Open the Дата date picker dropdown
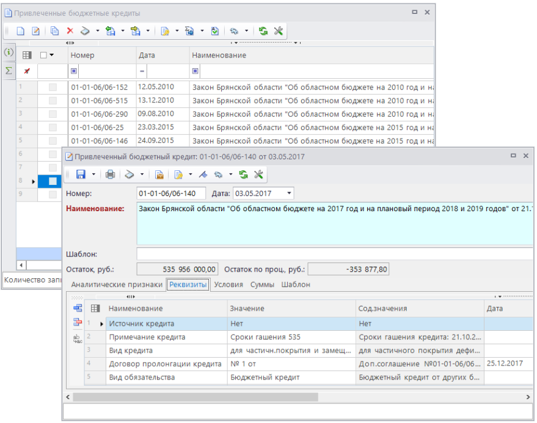The image size is (537, 423). point(288,193)
